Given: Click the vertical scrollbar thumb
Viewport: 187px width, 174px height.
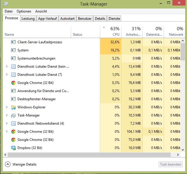Looking at the screenshot, I should point(183,52).
